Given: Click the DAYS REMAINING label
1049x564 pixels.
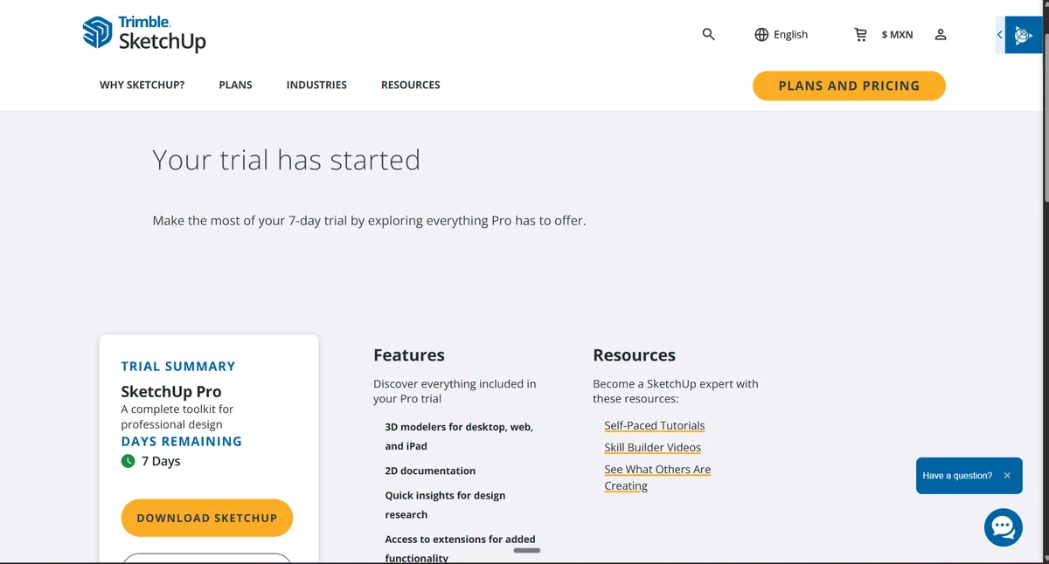Looking at the screenshot, I should click(182, 442).
